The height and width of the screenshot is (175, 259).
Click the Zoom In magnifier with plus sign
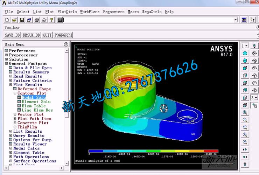coord(245,135)
